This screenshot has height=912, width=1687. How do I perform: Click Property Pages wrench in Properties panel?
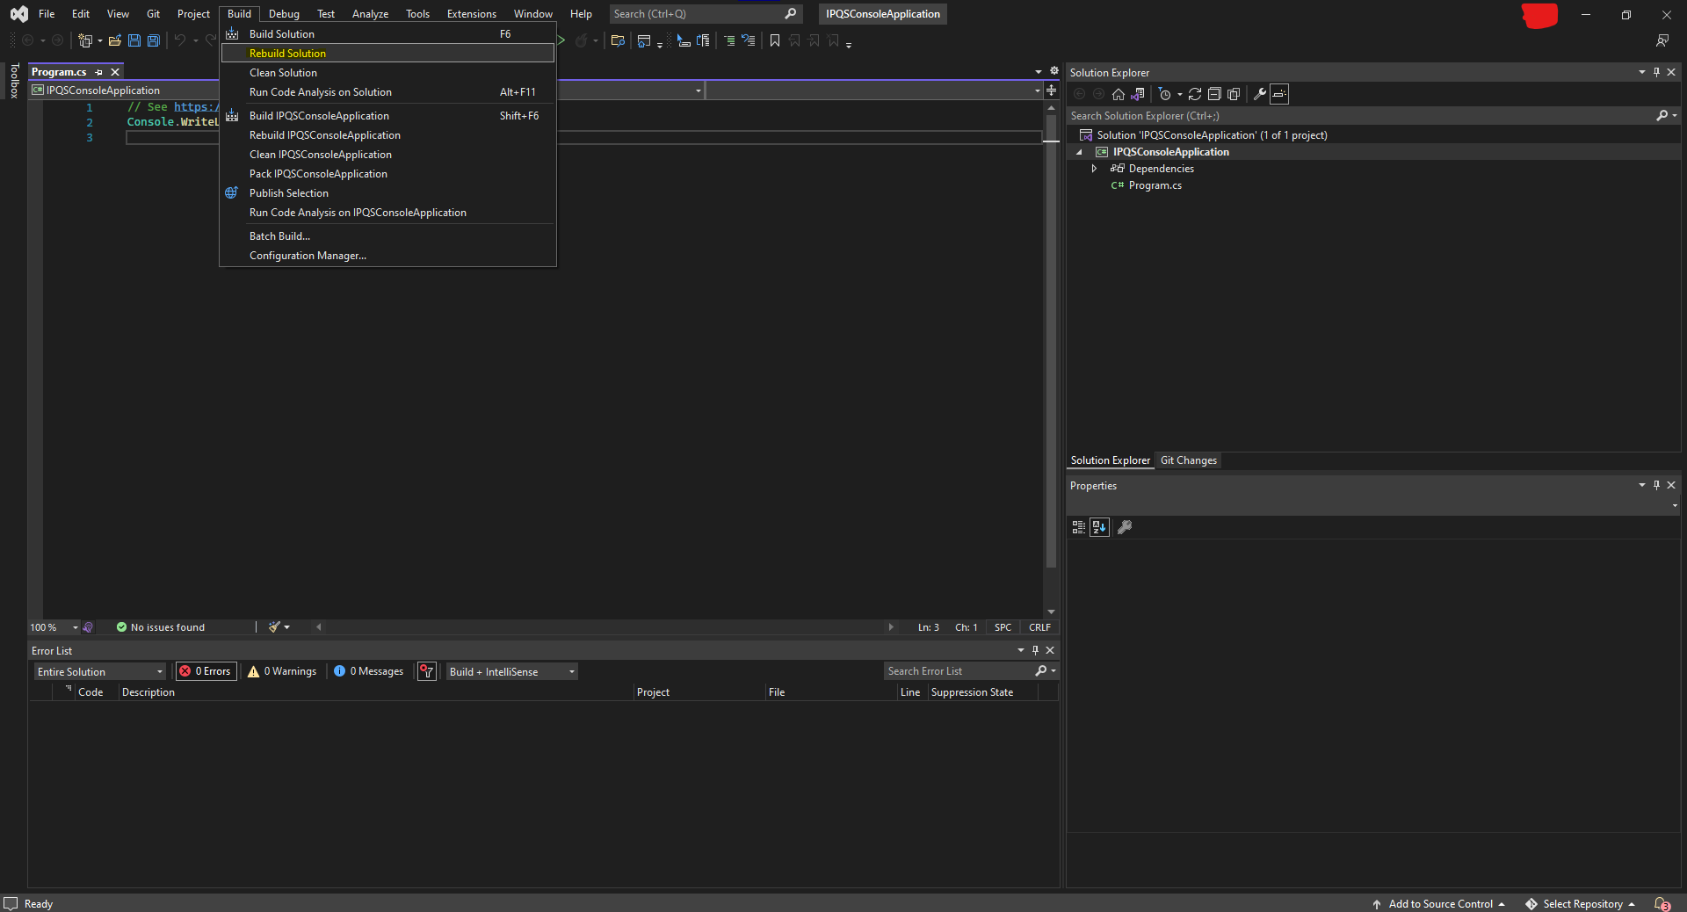coord(1125,527)
